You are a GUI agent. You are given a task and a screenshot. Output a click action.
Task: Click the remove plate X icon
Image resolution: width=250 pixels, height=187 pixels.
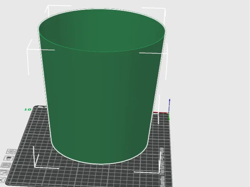[2, 180]
